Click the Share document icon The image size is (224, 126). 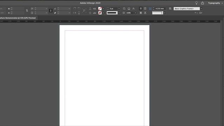click(x=202, y=3)
